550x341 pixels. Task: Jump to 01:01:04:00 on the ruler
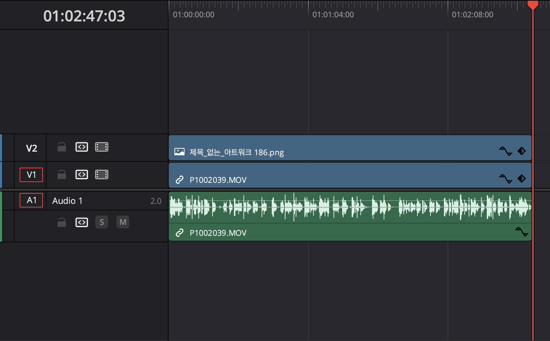click(333, 15)
